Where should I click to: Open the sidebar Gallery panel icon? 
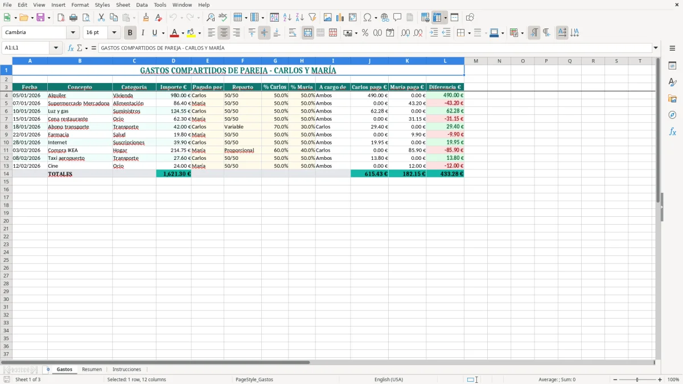[x=672, y=99]
